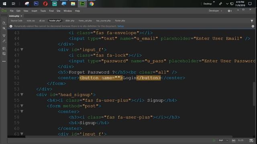
Task: Open the Edit menu
Action: (x=18, y=11)
